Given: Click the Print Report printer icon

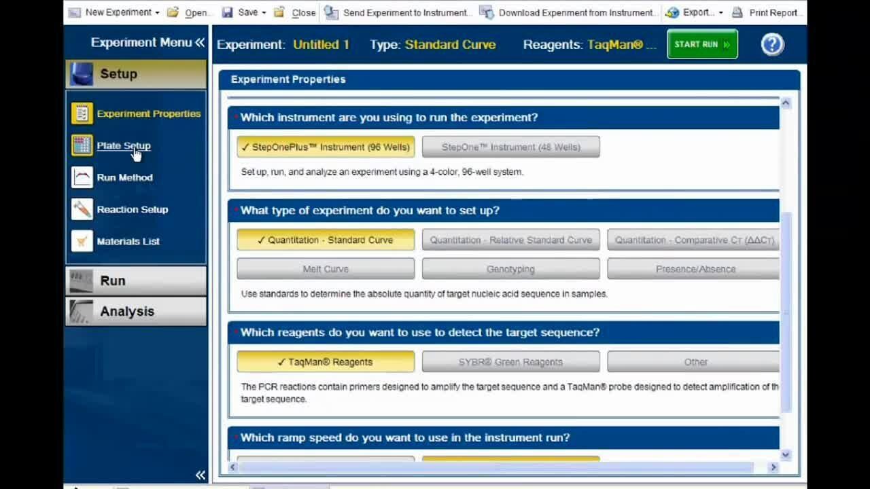Looking at the screenshot, I should click(x=737, y=12).
